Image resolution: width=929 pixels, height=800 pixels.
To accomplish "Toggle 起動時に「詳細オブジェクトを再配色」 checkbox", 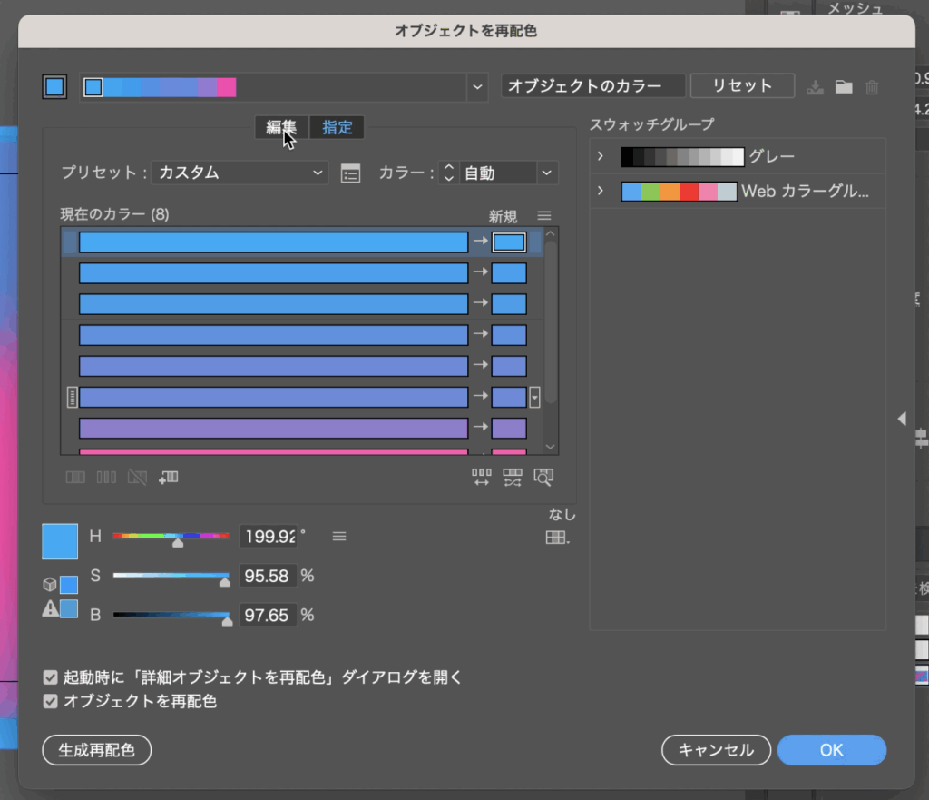I will [x=51, y=677].
